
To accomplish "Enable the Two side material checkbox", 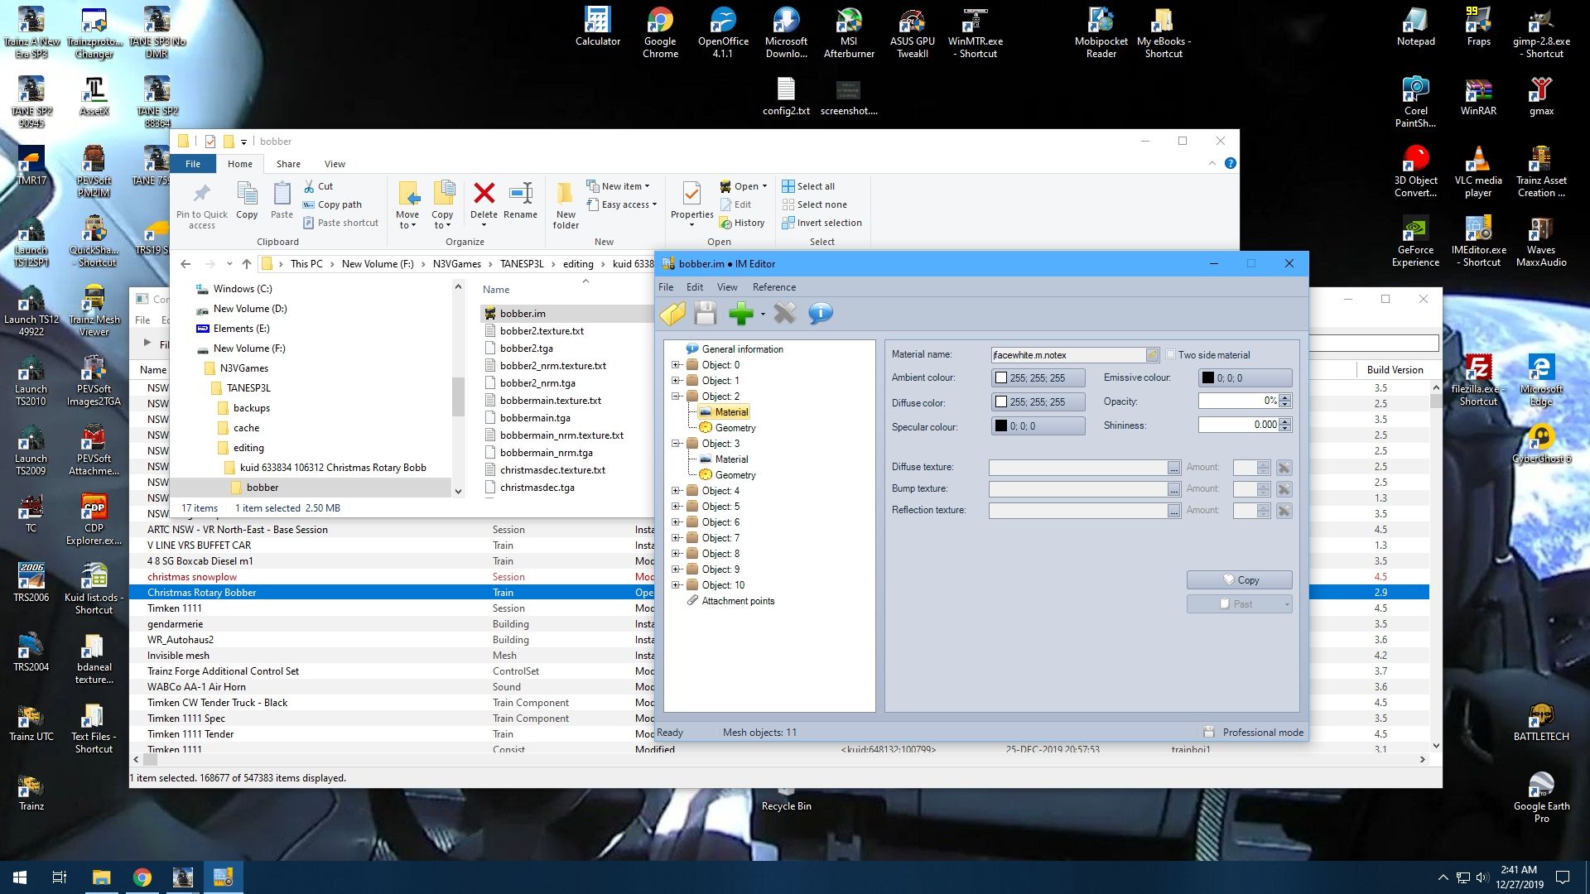I will [x=1170, y=354].
